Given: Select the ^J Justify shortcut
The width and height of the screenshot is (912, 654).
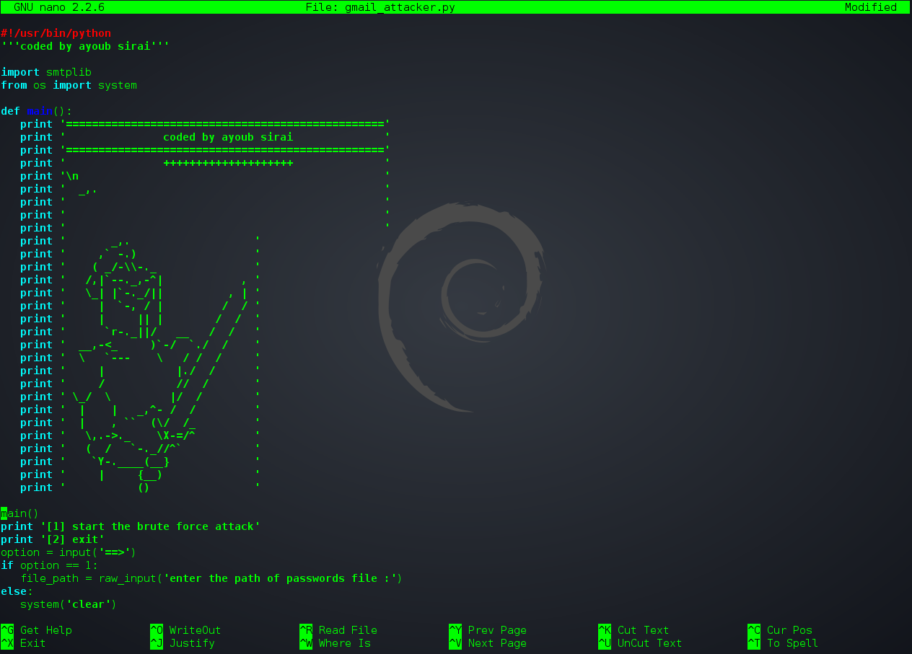Looking at the screenshot, I should pos(183,643).
